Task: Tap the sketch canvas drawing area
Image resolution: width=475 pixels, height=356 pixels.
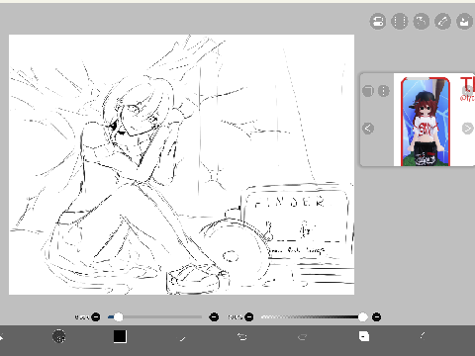Action: pyautogui.click(x=181, y=164)
